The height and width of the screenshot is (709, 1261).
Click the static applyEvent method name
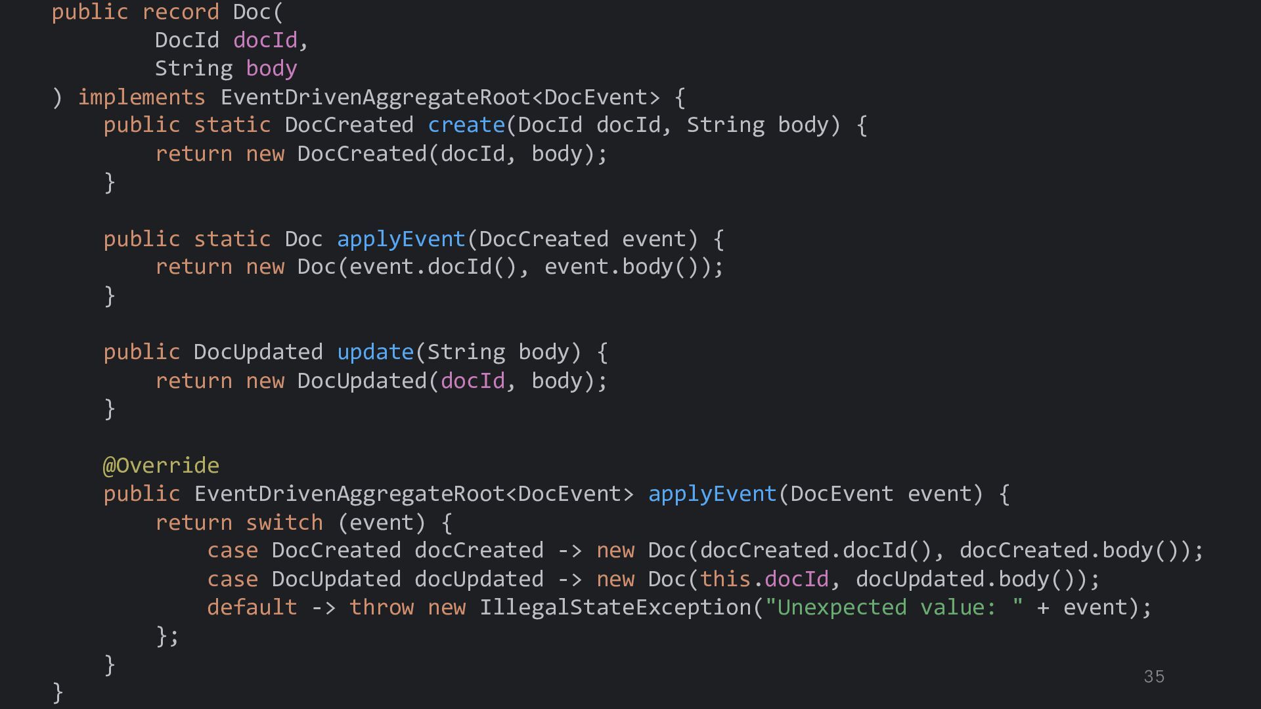pyautogui.click(x=401, y=239)
